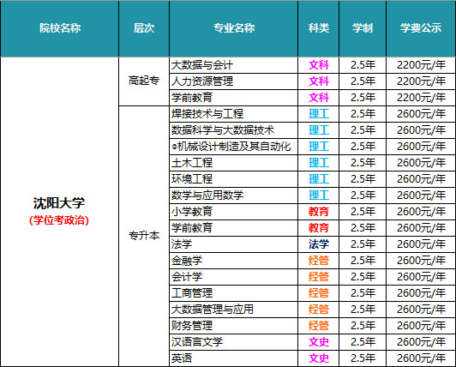456x367 pixels.
Task: Click 2600元/年 in the 数据科学与大数据技术 row
Action: click(421, 130)
